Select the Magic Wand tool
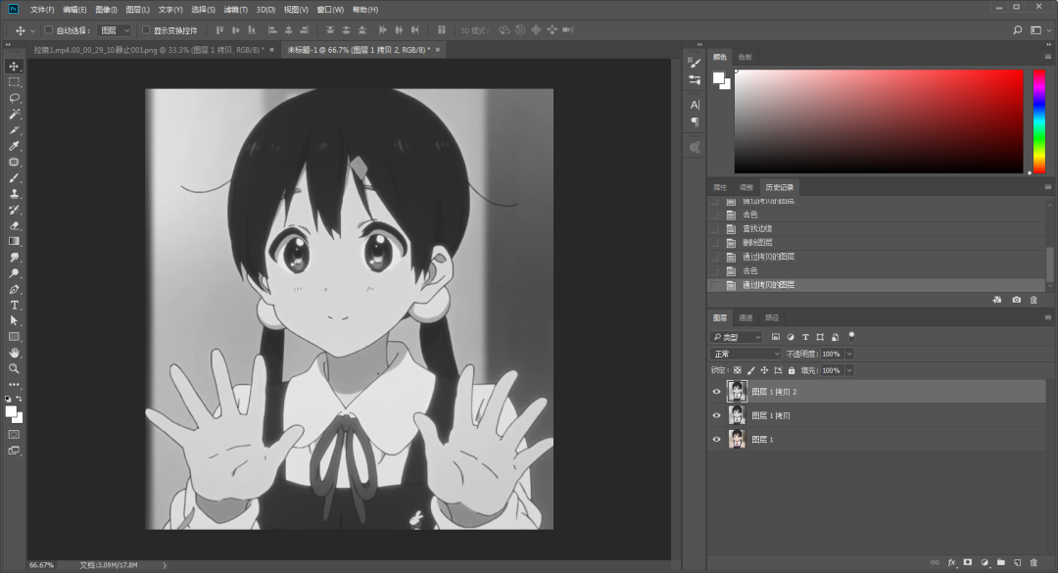 pyautogui.click(x=14, y=114)
